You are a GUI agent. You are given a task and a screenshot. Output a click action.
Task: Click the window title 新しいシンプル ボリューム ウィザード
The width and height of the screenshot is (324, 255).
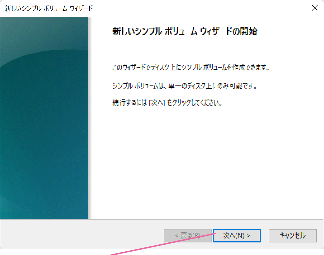(49, 8)
